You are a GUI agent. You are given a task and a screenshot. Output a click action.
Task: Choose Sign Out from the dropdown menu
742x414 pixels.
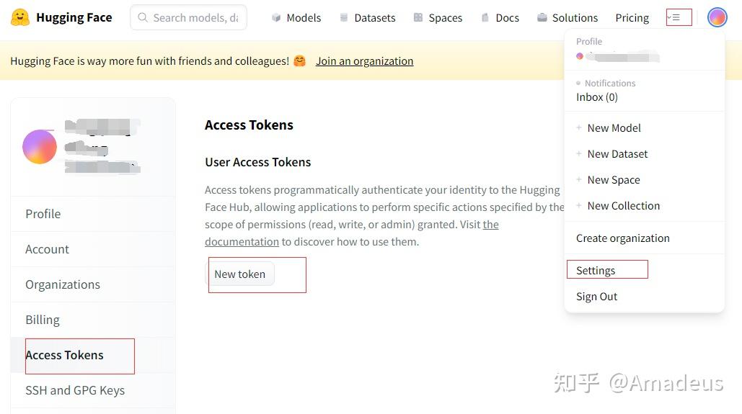[596, 297]
